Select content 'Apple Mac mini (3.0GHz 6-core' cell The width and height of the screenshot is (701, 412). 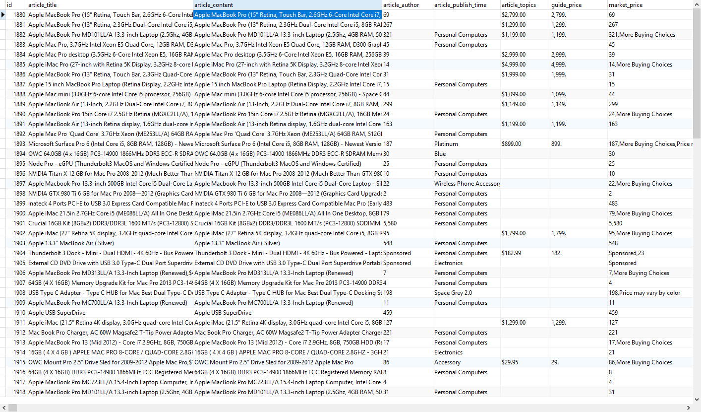point(288,94)
